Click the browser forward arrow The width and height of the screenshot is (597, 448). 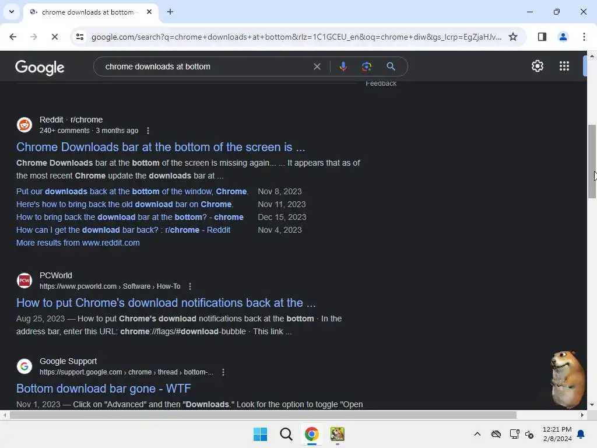pos(33,37)
